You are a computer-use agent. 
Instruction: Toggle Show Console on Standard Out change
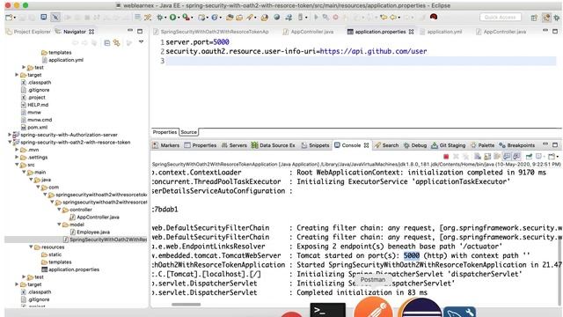point(507,157)
